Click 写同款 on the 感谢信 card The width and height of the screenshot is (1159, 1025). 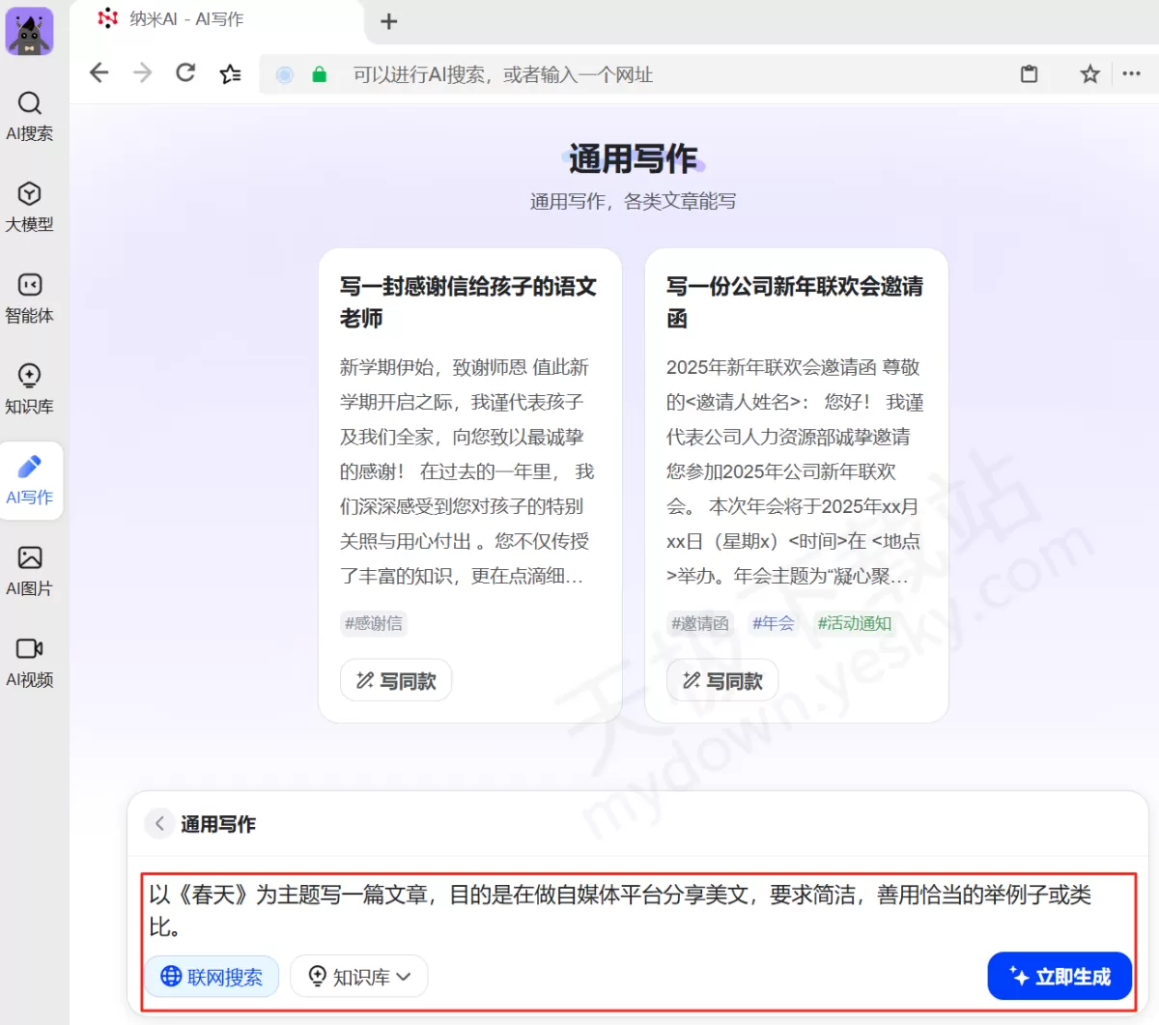pyautogui.click(x=396, y=681)
